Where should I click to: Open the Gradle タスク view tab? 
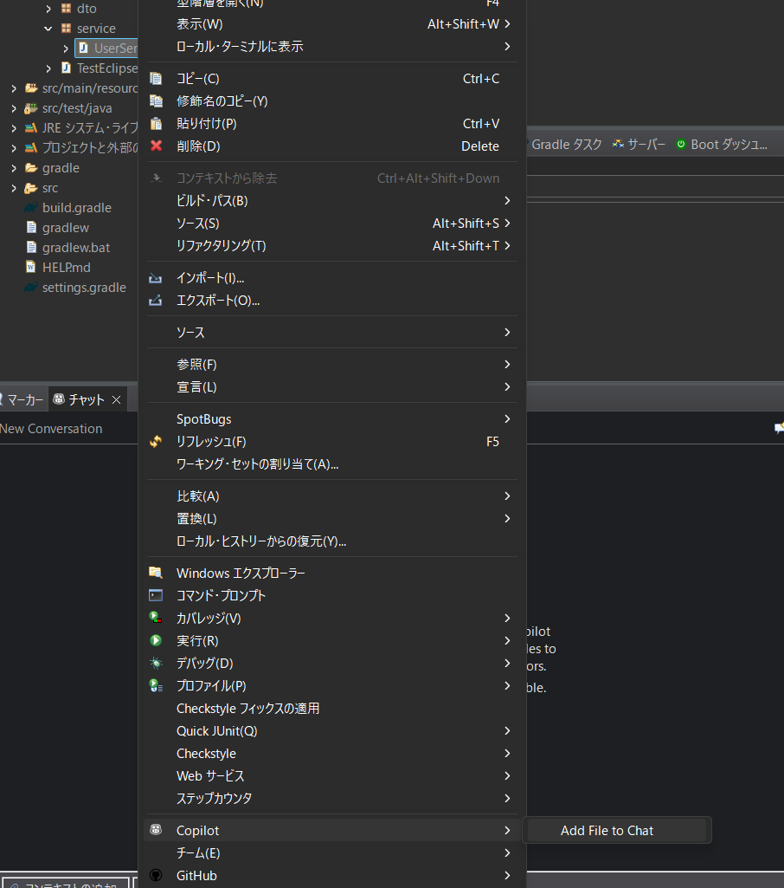(567, 144)
